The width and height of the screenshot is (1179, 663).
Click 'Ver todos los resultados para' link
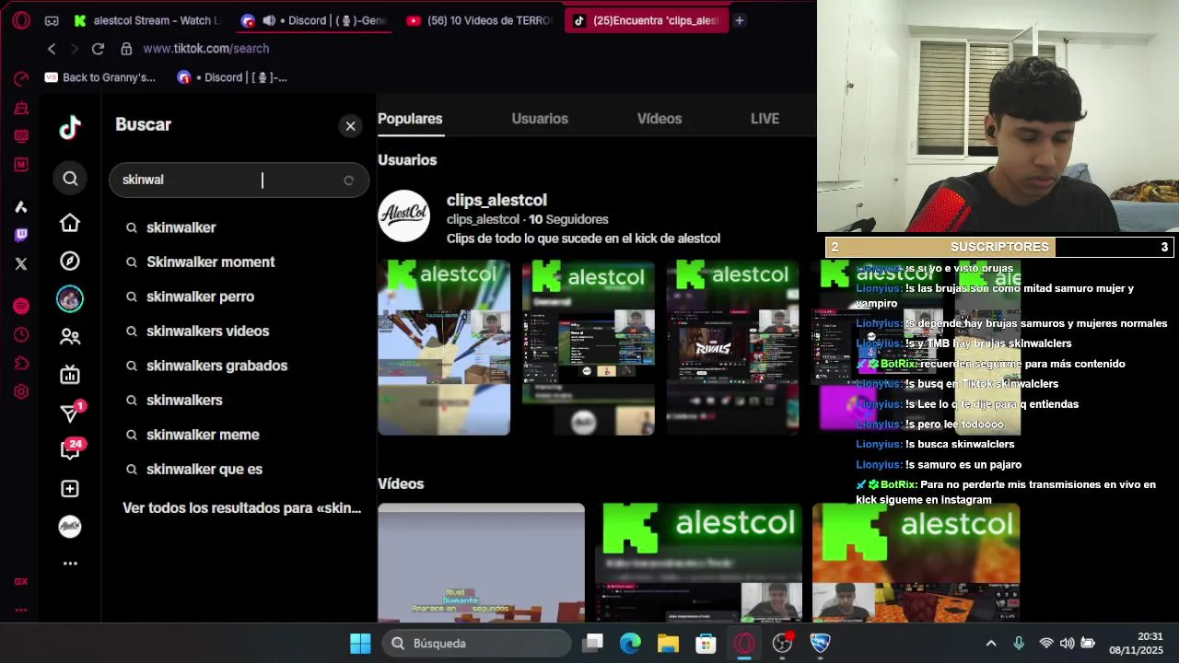[x=241, y=508]
